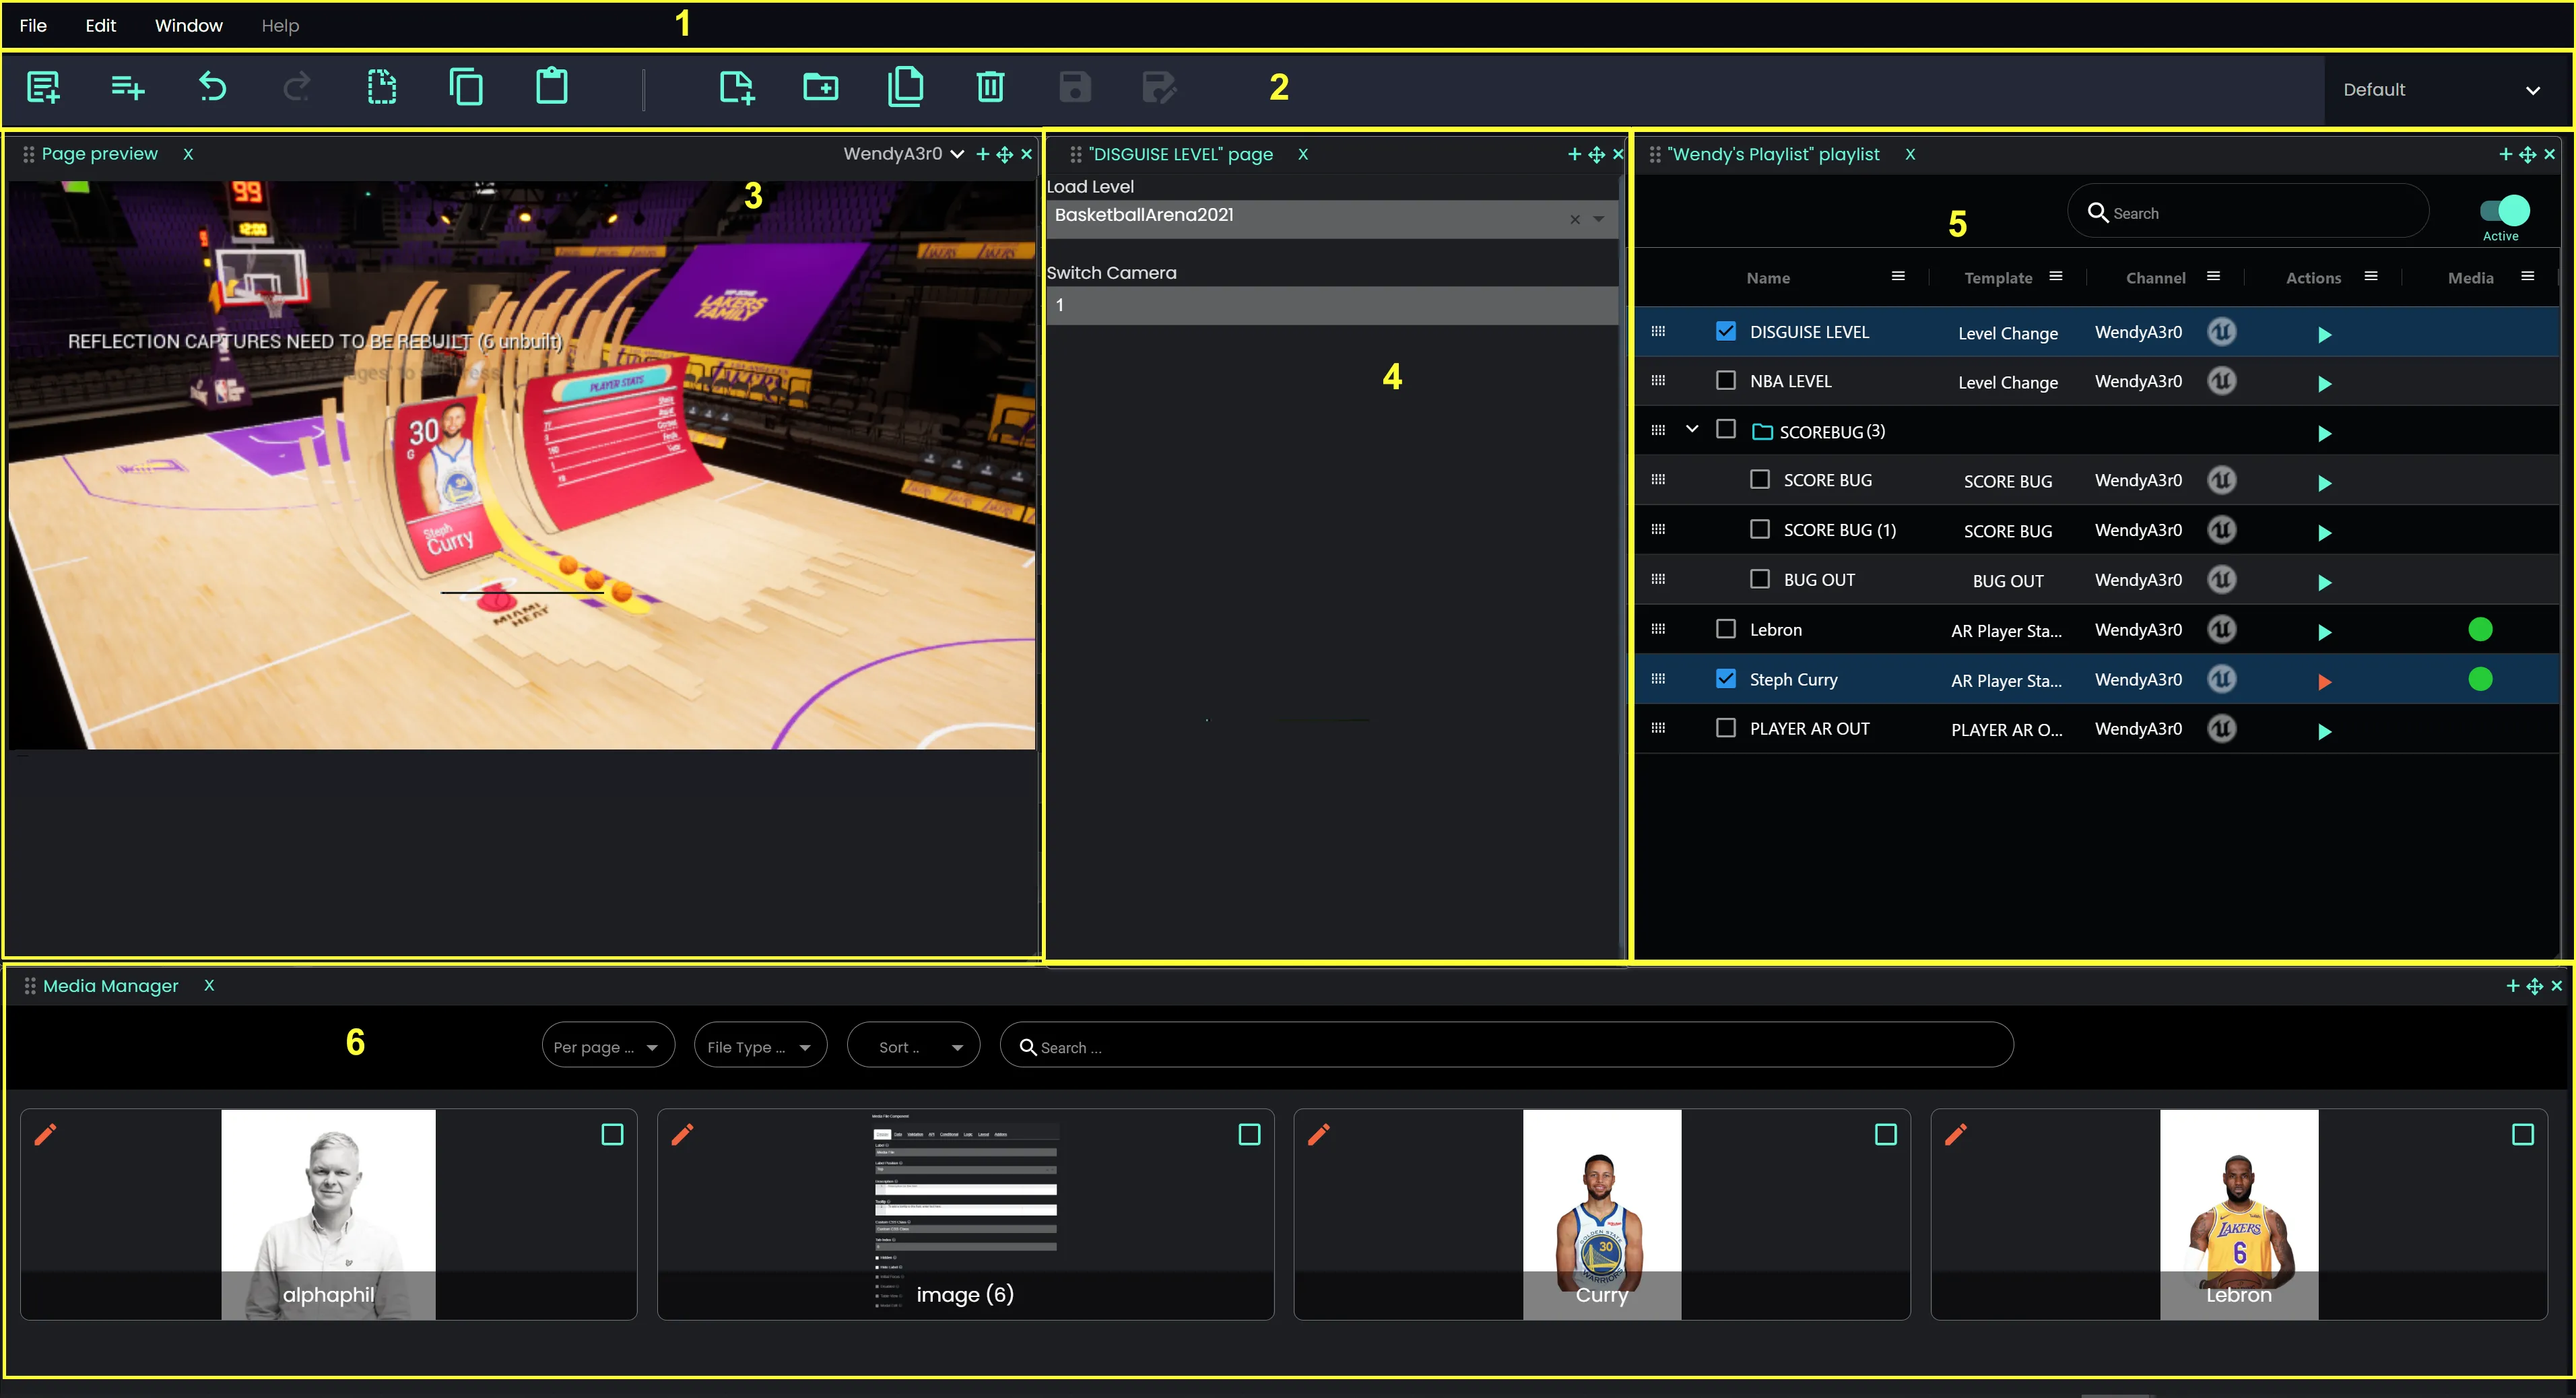
Task: Click the new folder toolbar icon
Action: pos(820,87)
